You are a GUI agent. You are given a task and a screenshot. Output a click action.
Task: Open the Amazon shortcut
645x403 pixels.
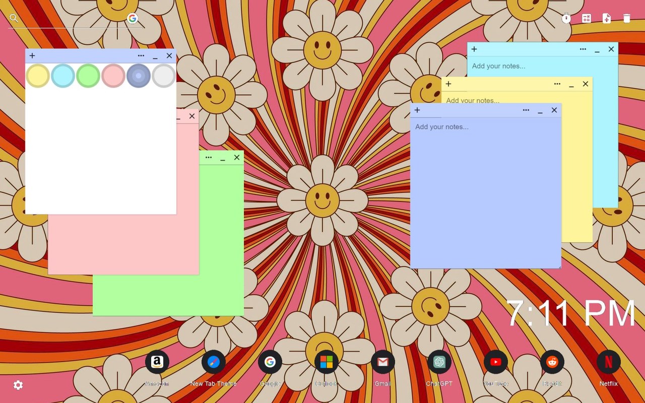[157, 362]
